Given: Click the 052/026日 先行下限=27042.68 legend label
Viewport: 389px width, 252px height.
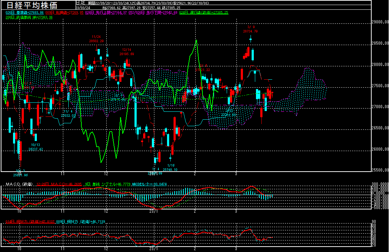Looking at the screenshot, I should click(153, 13).
